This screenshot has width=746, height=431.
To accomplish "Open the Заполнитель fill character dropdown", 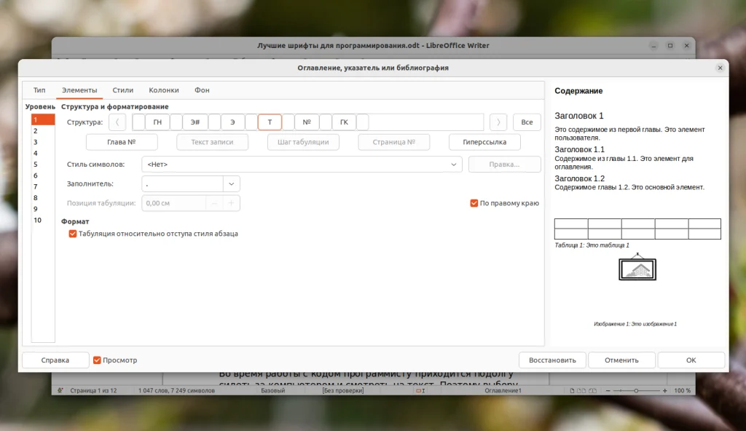I will tap(230, 183).
